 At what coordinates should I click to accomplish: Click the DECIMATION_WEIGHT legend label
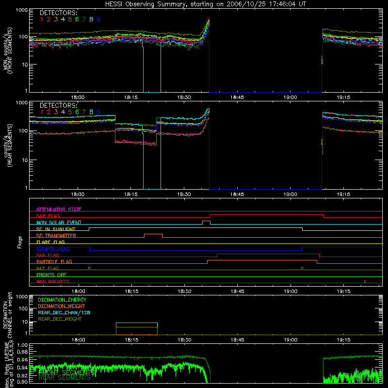62,306
